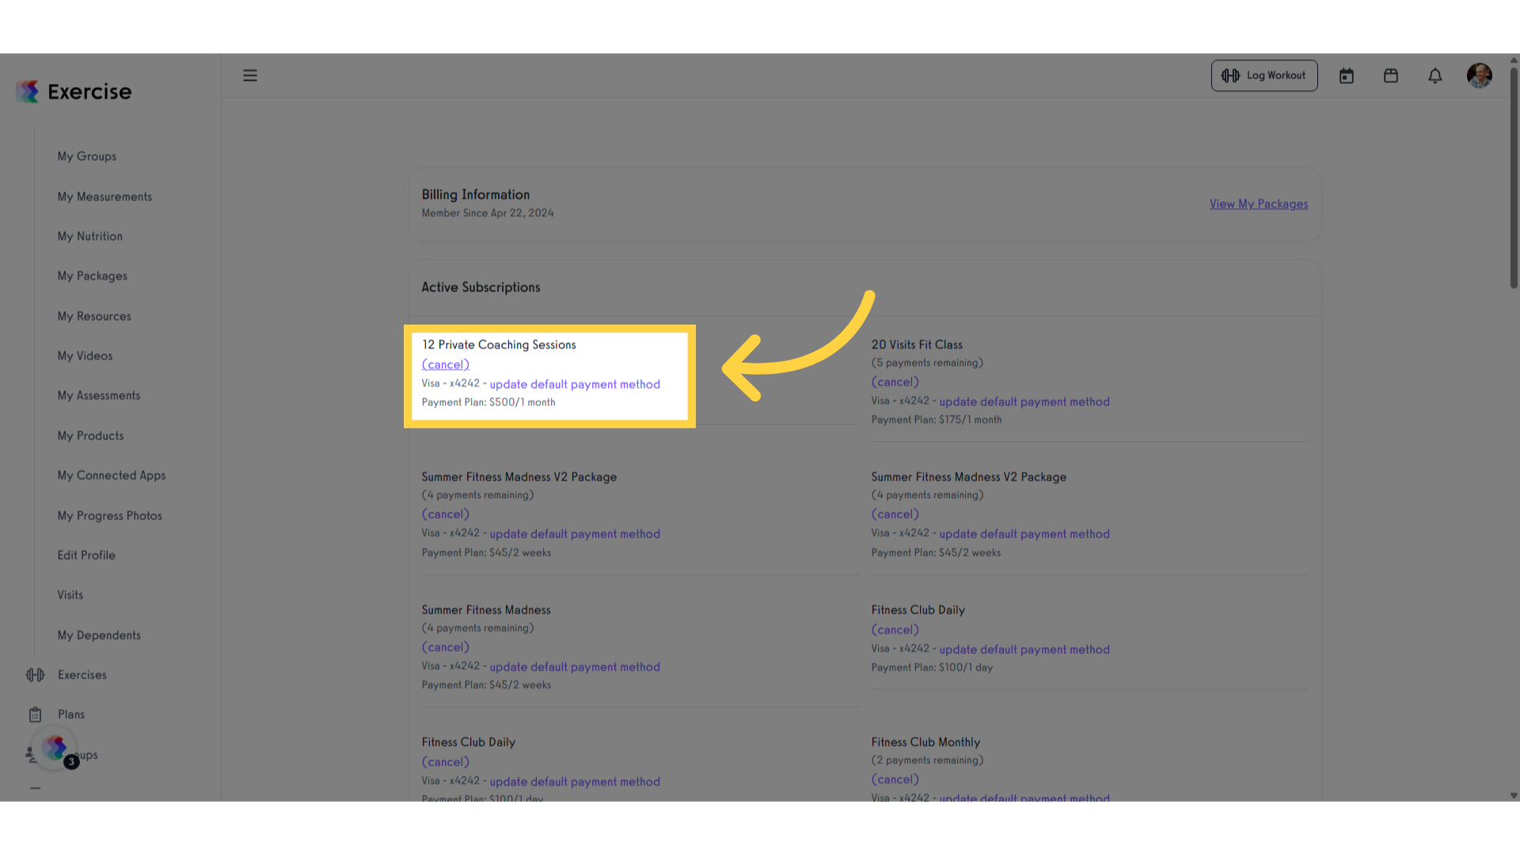Select Edit Profile in sidebar
This screenshot has width=1520, height=855.
coord(86,555)
